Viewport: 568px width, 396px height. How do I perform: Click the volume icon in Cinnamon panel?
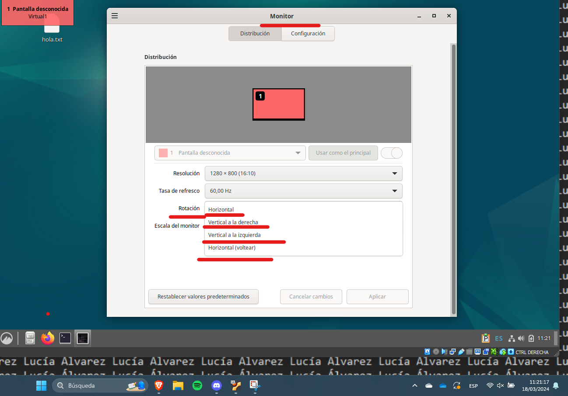click(x=521, y=338)
